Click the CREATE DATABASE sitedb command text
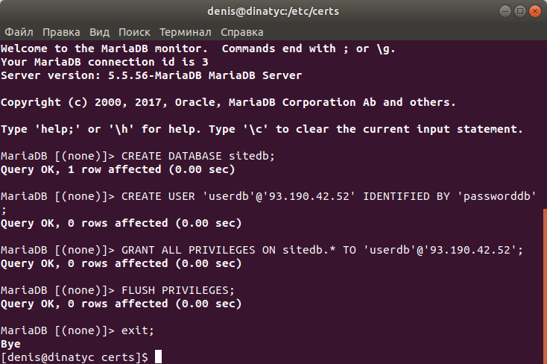 [x=197, y=157]
